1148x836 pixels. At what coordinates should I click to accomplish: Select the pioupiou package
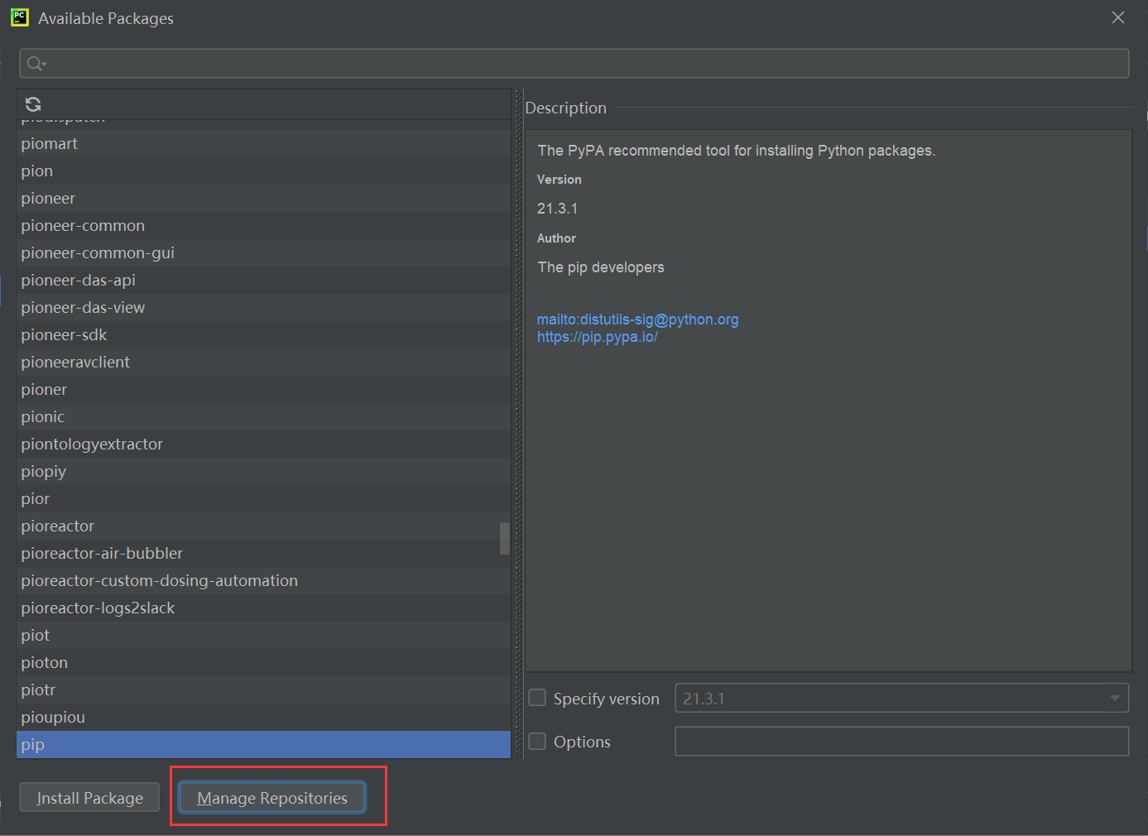[x=53, y=717]
